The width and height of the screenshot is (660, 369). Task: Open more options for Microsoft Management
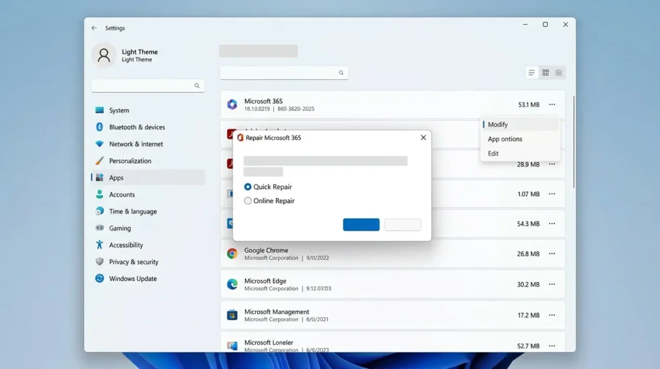pyautogui.click(x=552, y=315)
